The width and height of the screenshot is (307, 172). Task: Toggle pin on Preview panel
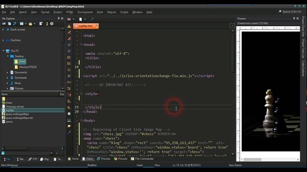click(x=294, y=18)
